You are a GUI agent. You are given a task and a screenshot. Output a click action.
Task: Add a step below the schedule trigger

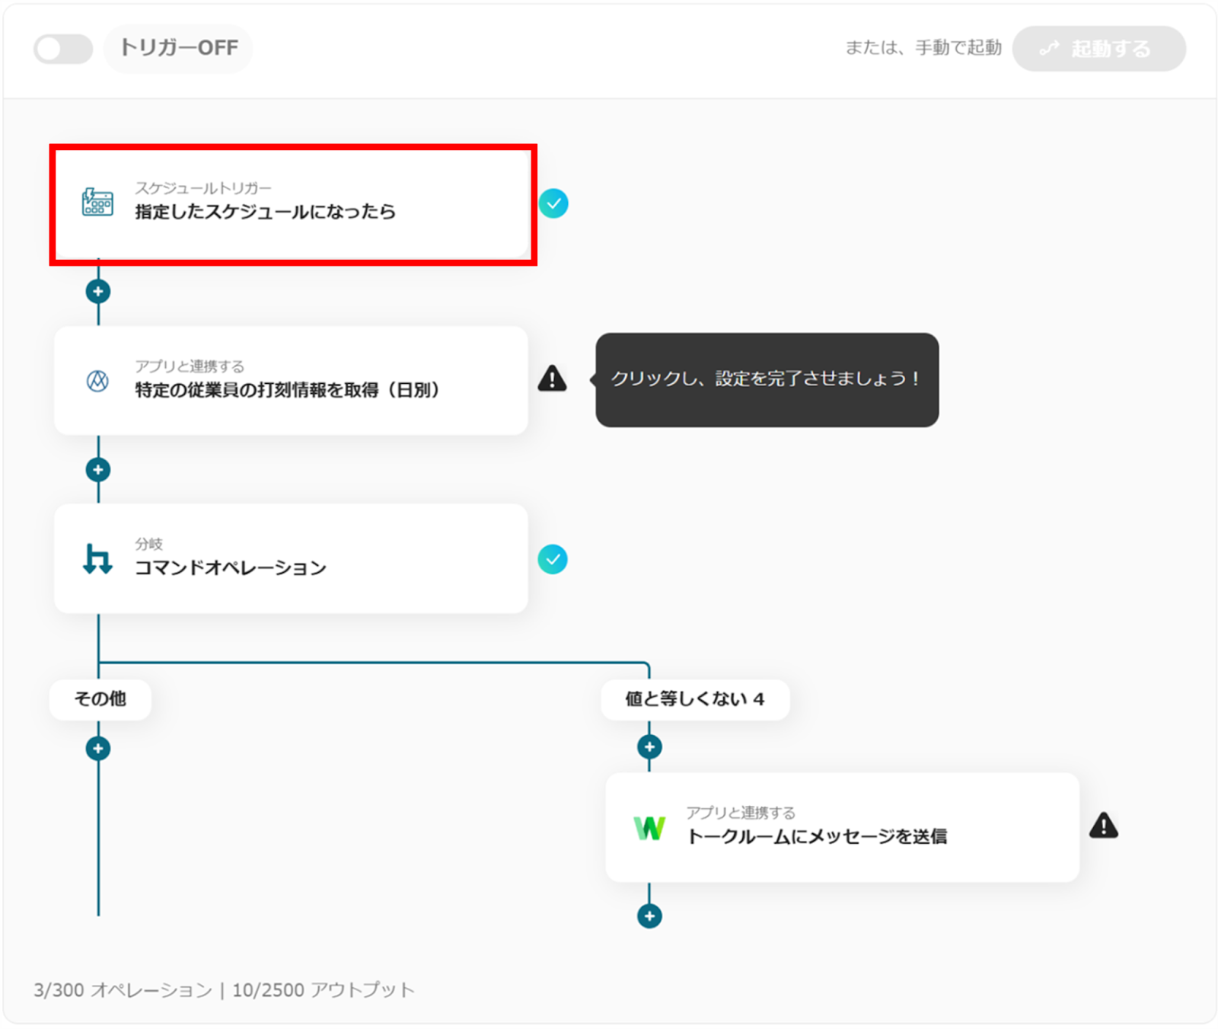pyautogui.click(x=98, y=291)
